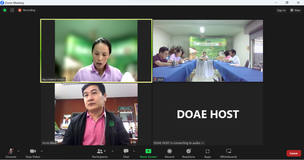Screen dimensions: 304x160
Task: Click the Sign in link
Action: (x=281, y=10)
